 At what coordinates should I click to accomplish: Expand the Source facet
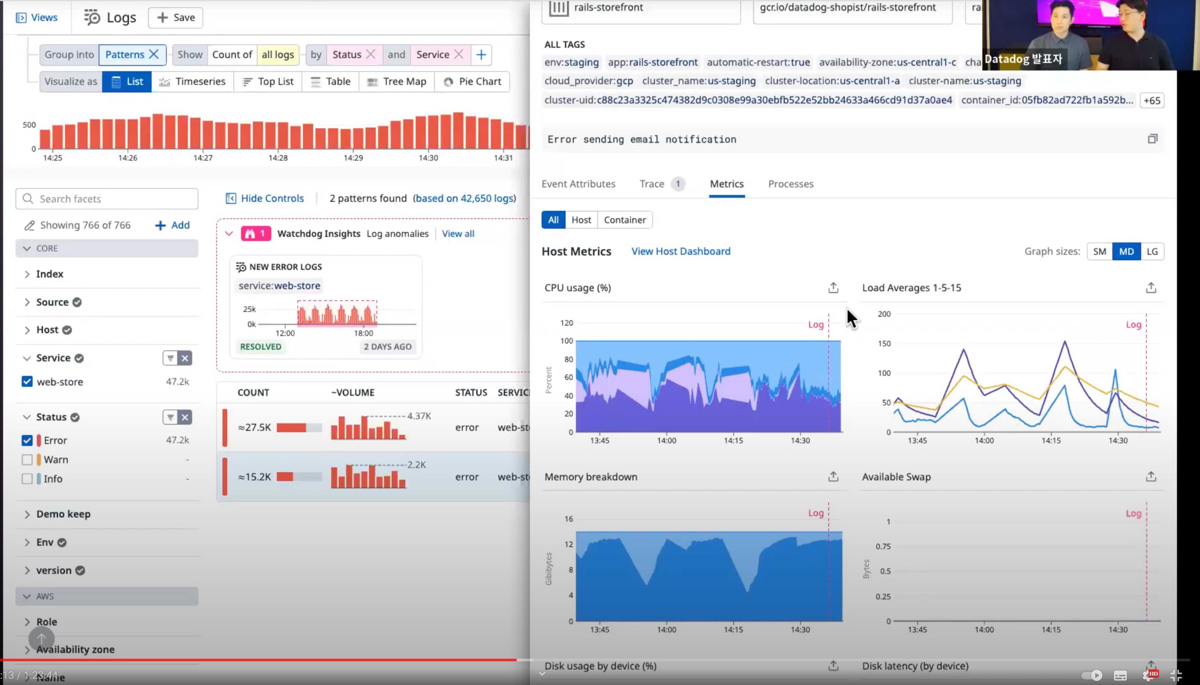click(27, 302)
